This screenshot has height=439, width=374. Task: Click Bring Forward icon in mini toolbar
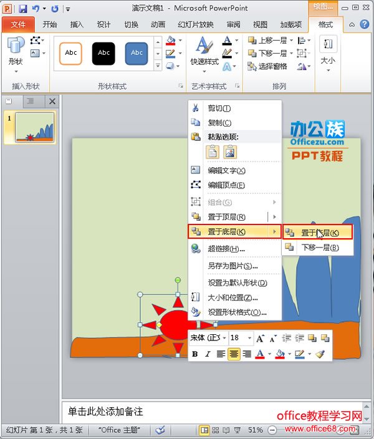pyautogui.click(x=312, y=338)
